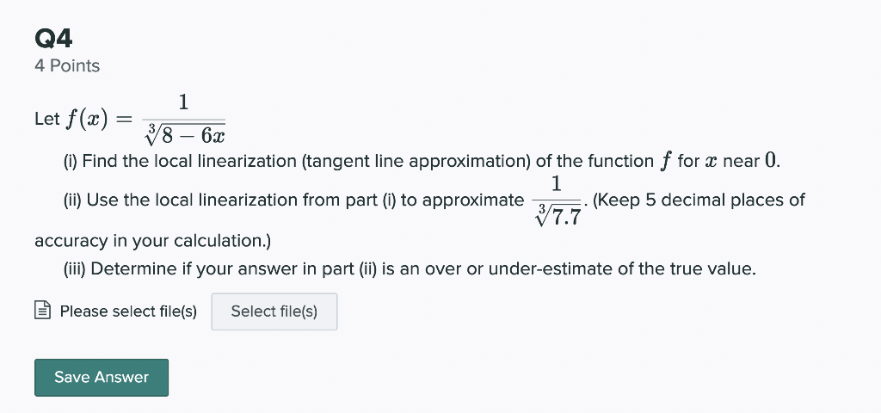Click the Q4 question heading

click(53, 38)
